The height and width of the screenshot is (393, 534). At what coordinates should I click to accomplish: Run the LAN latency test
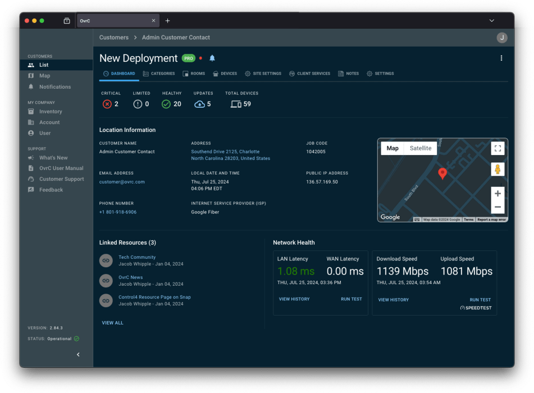click(351, 299)
